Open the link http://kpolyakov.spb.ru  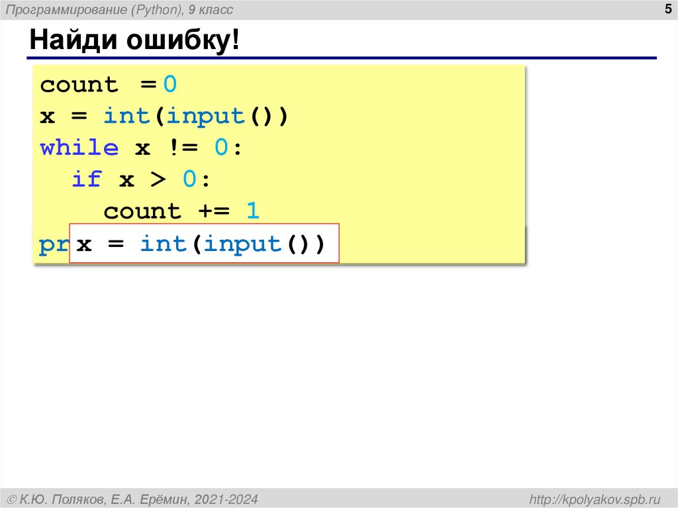595,499
